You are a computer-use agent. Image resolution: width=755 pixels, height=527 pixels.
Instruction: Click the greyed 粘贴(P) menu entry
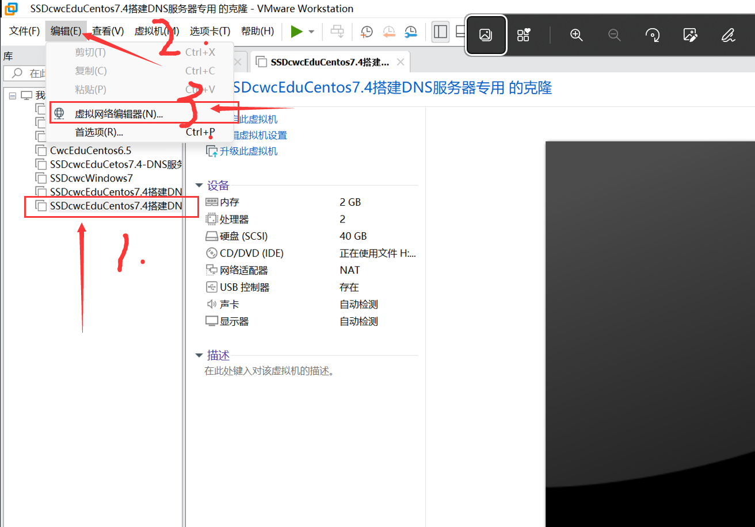pyautogui.click(x=140, y=89)
